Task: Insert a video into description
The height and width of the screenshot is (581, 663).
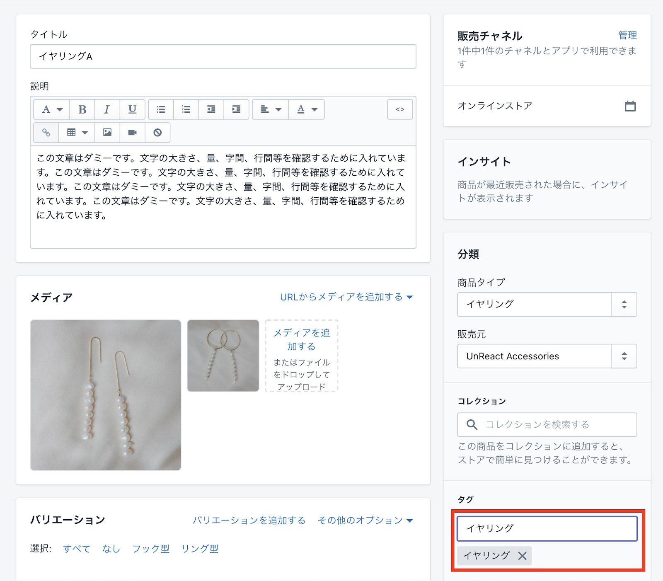Action: tap(132, 133)
